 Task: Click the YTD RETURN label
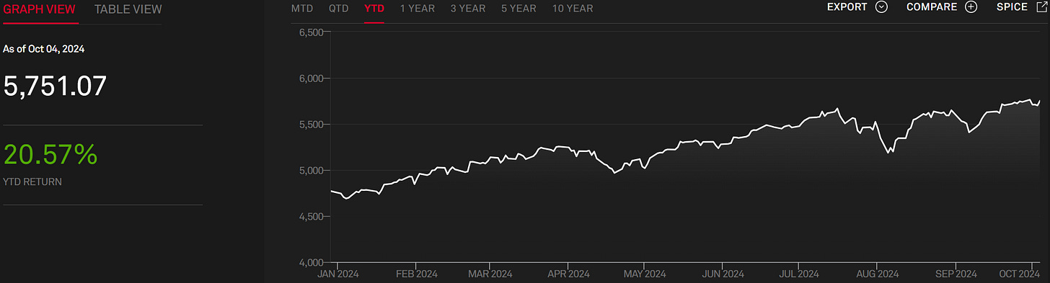pos(32,182)
